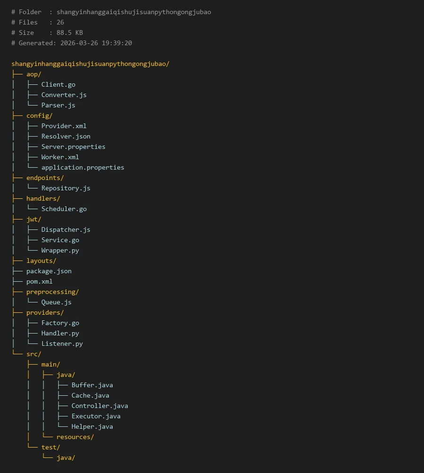Open package.json at root level

pyautogui.click(x=49, y=271)
